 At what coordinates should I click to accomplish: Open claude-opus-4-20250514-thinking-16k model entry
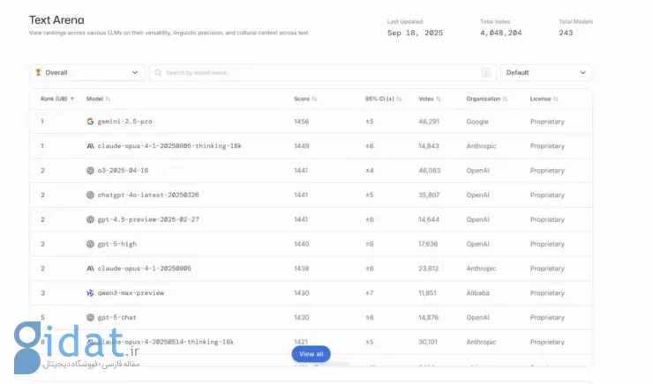tap(165, 342)
